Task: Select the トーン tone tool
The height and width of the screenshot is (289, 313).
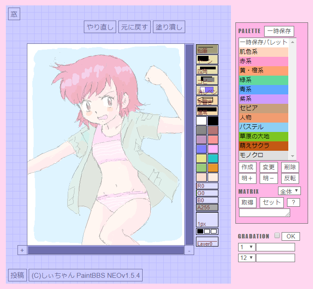Action: 207,59
